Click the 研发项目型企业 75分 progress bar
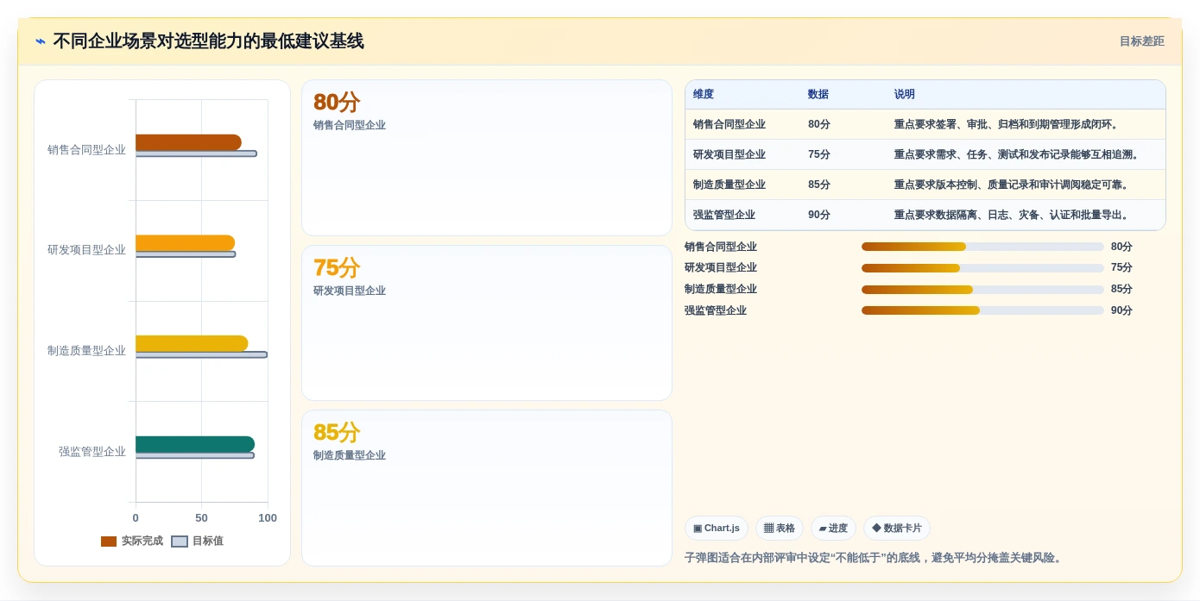 [982, 268]
